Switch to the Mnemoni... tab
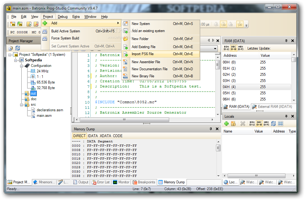The height and width of the screenshot is (200, 305). pyautogui.click(x=44, y=182)
